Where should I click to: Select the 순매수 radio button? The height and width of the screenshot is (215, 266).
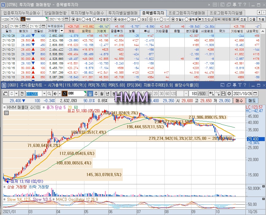click(115, 19)
